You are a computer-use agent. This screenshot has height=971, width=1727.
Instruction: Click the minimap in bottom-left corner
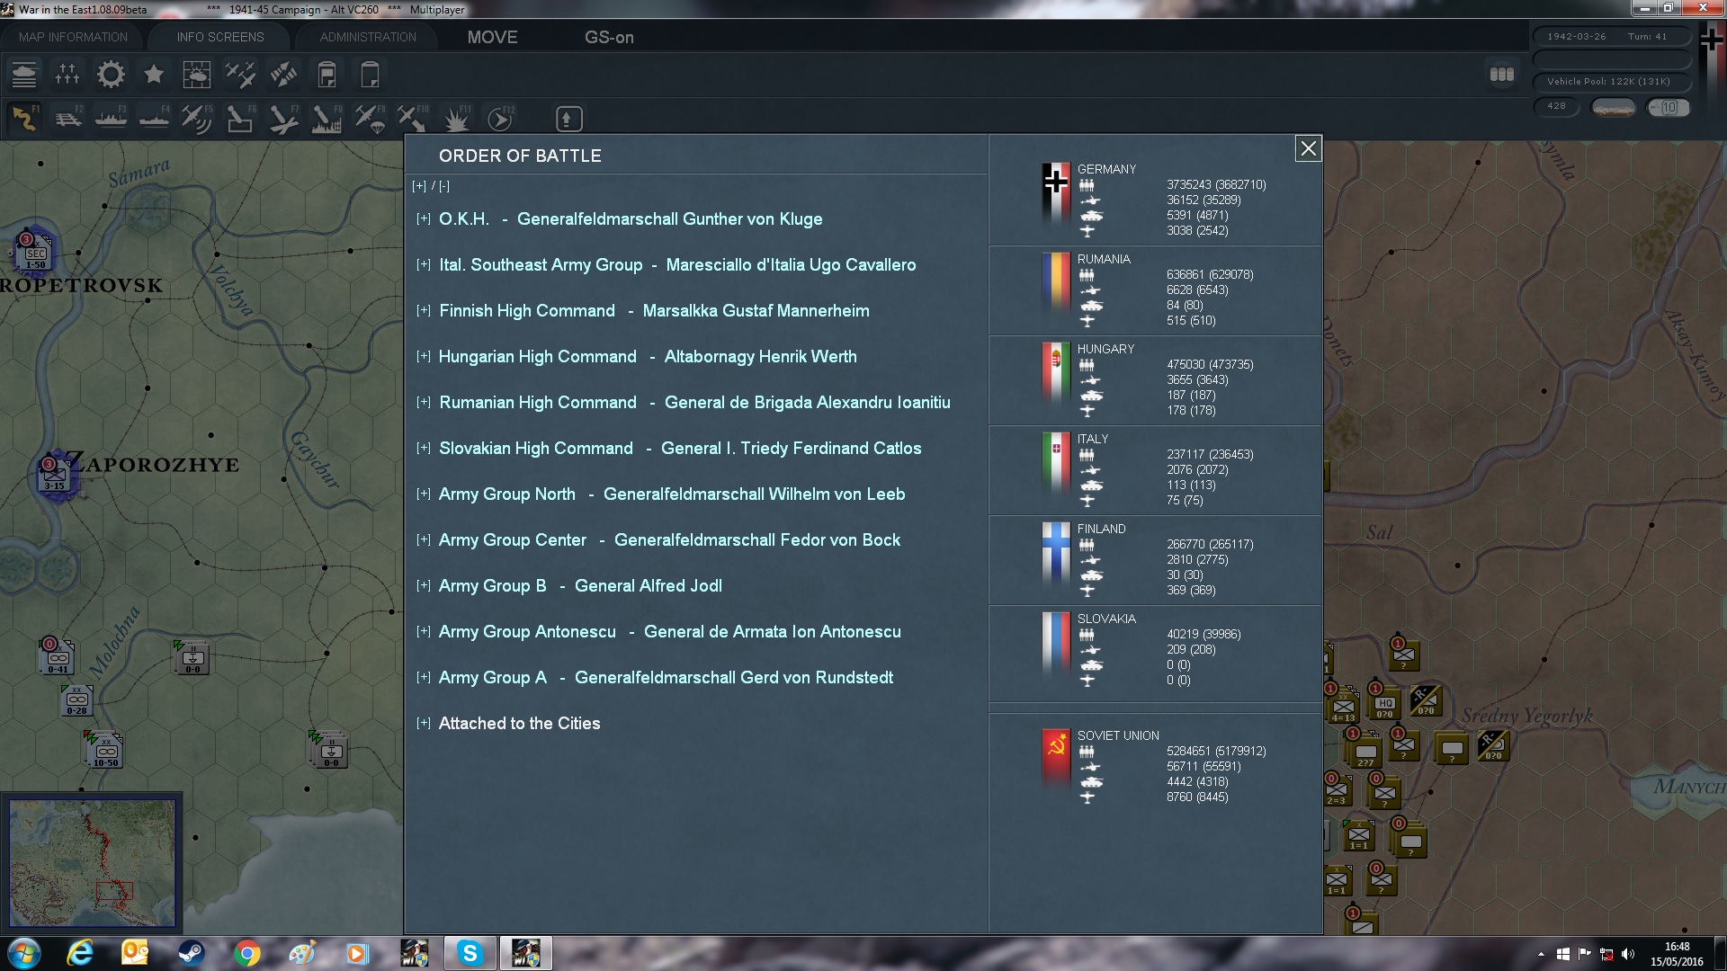92,863
